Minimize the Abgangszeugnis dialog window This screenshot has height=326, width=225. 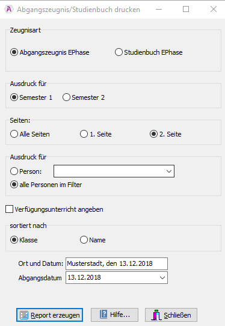(x=159, y=9)
